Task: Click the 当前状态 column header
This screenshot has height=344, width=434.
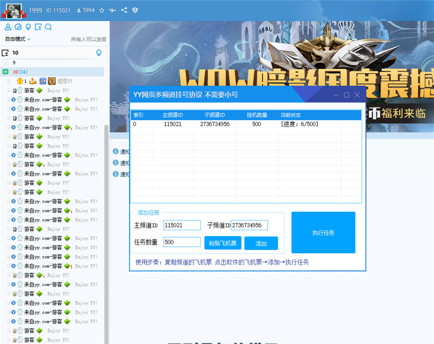Action: pos(291,115)
